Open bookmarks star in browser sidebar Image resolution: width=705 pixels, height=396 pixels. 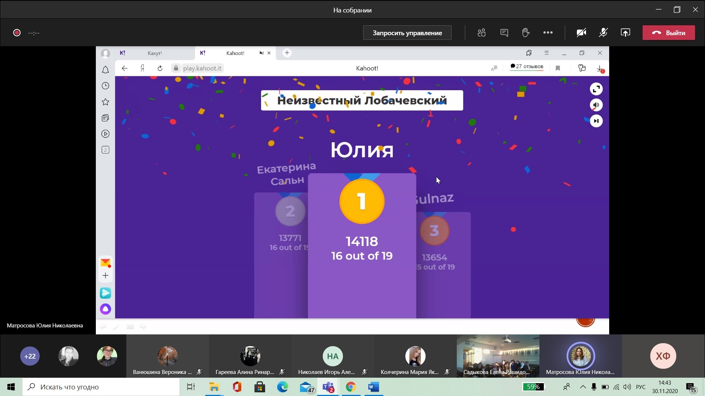tap(105, 102)
